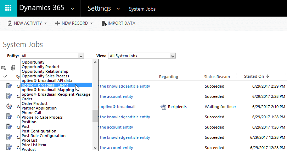The image size is (287, 154).
Task: Select Opportunity Relationship list entry
Action: pyautogui.click(x=45, y=71)
